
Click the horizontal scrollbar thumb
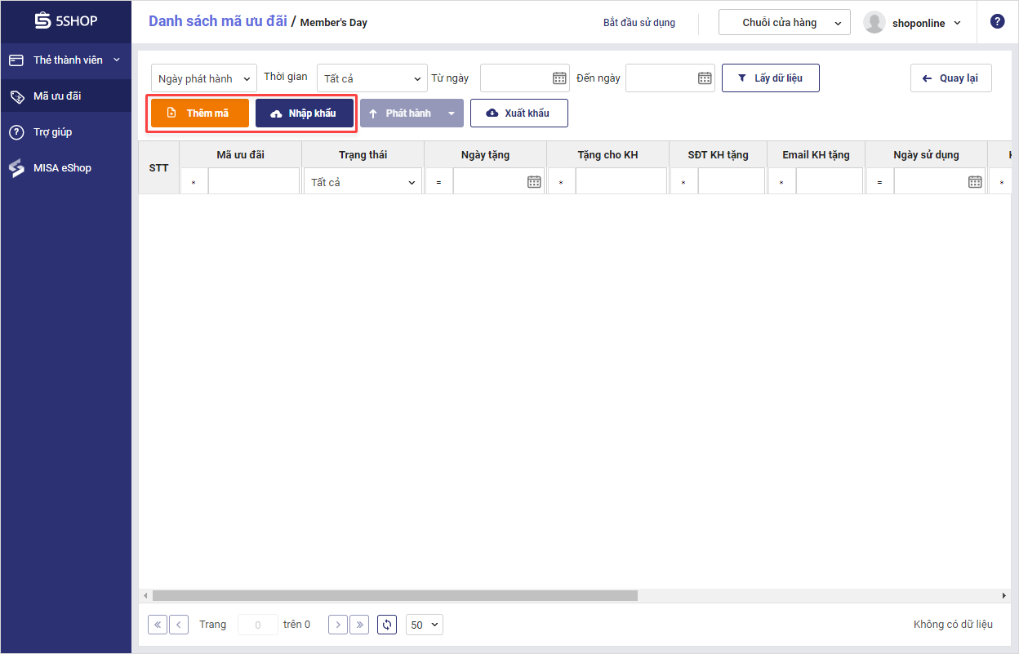394,596
